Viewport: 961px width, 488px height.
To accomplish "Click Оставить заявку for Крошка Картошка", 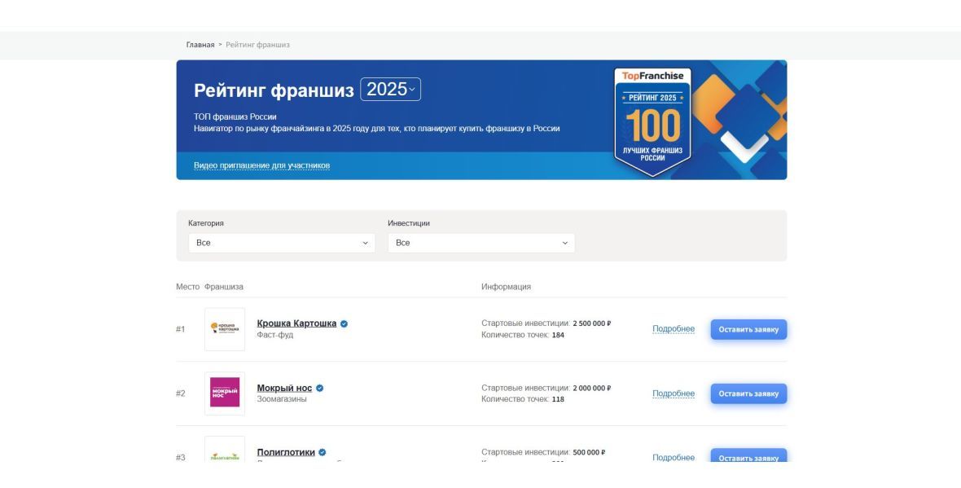I will (x=749, y=329).
